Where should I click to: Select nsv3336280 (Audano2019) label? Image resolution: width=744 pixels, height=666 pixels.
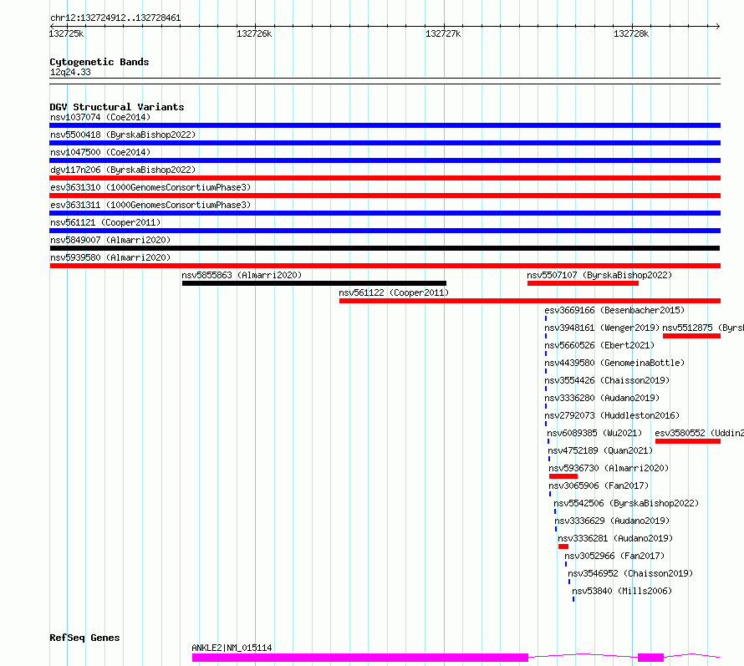(602, 398)
